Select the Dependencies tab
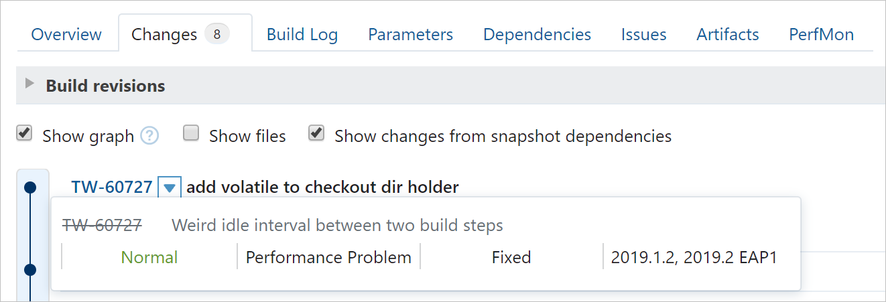This screenshot has height=302, width=886. pos(537,34)
